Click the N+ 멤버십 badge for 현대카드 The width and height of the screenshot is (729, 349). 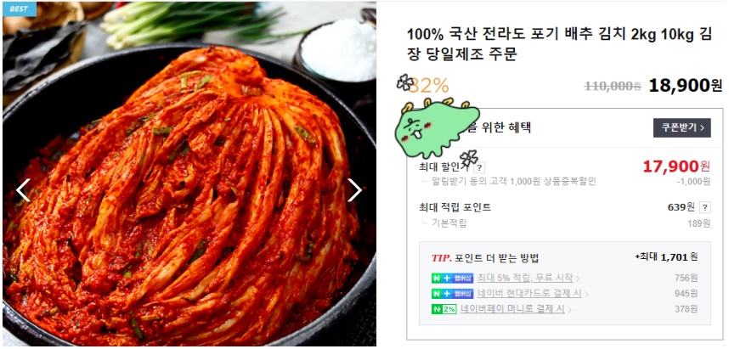pos(452,294)
